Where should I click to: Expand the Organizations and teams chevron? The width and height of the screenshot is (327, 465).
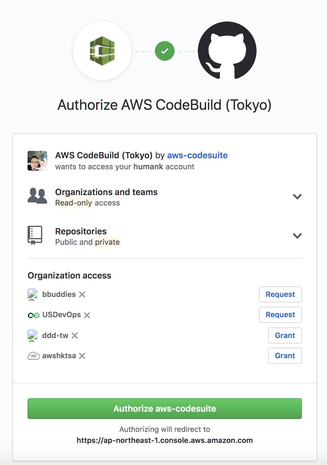coord(297,197)
